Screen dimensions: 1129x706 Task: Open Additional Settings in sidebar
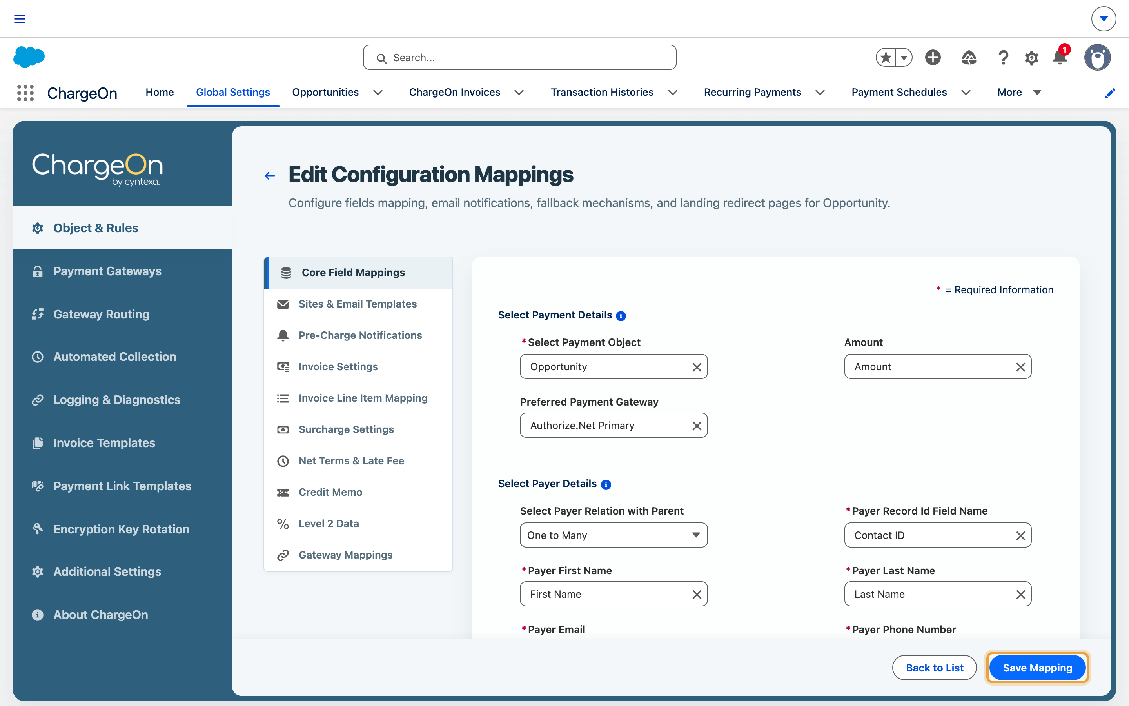122,571
